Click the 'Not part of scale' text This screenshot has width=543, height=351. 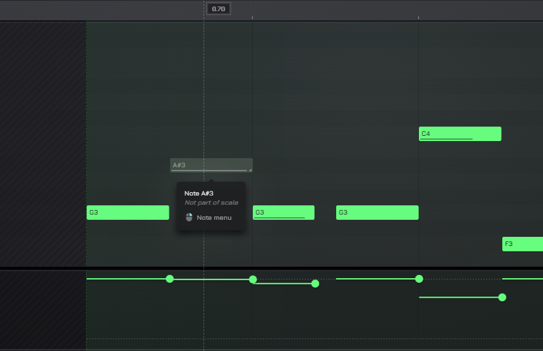click(x=211, y=203)
